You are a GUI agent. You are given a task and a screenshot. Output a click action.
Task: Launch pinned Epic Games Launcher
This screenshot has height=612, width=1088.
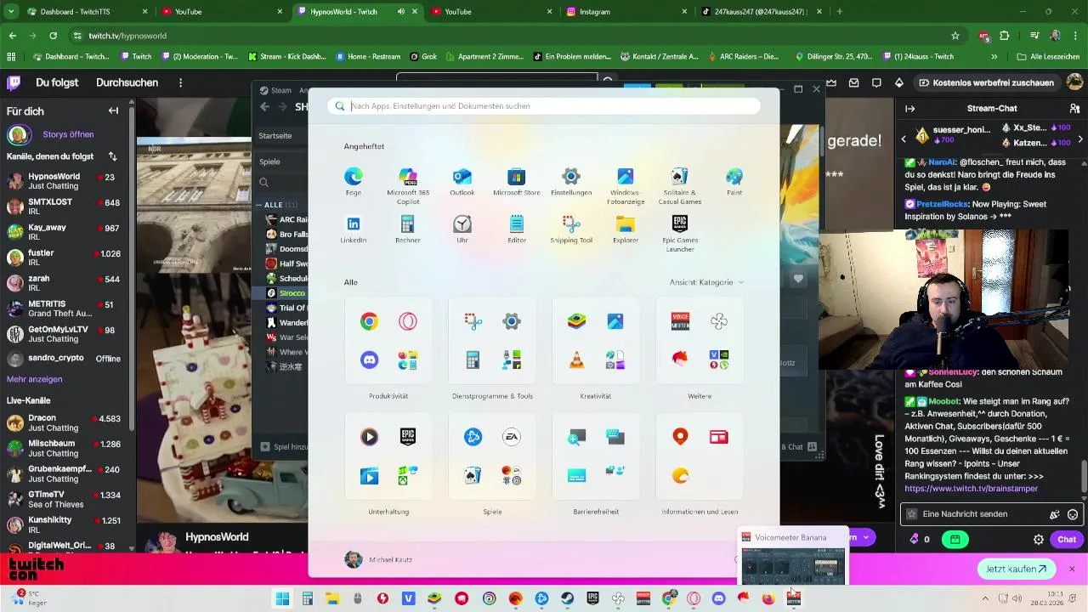[x=680, y=233]
